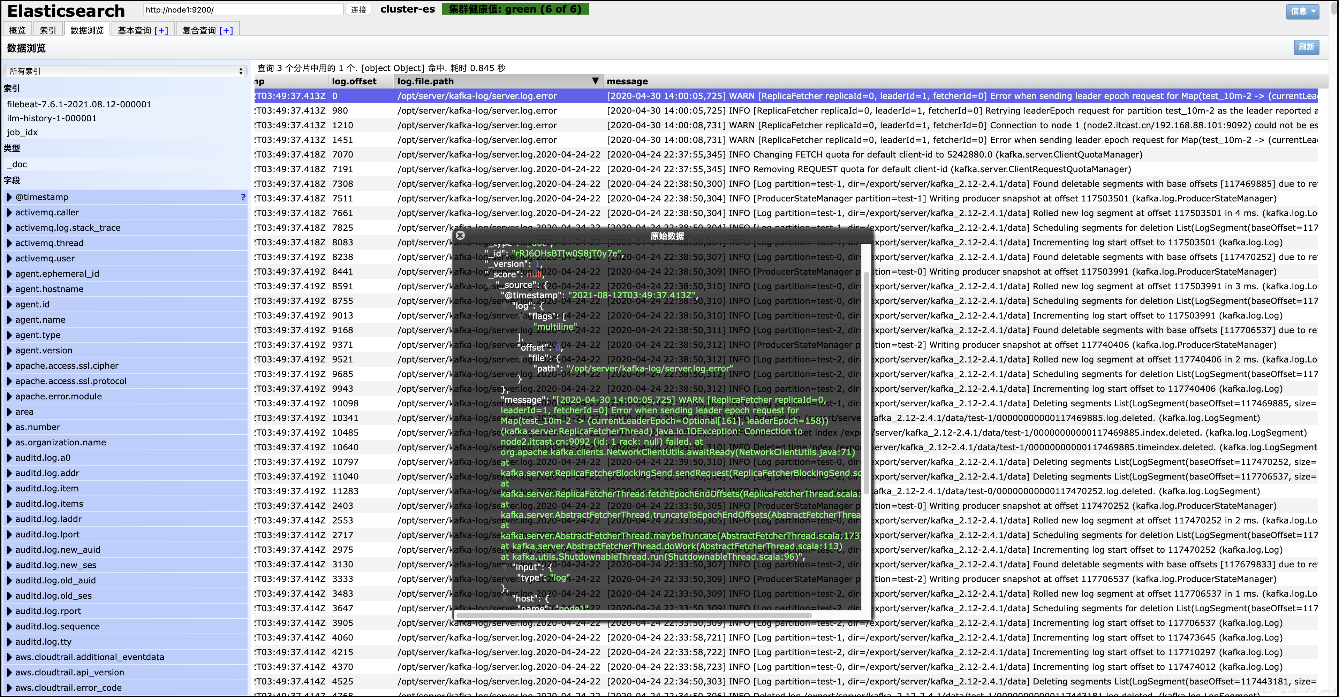1339x697 pixels.
Task: Select the row with log.offset 980
Action: [x=786, y=110]
